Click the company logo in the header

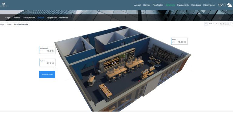pos(4,5)
